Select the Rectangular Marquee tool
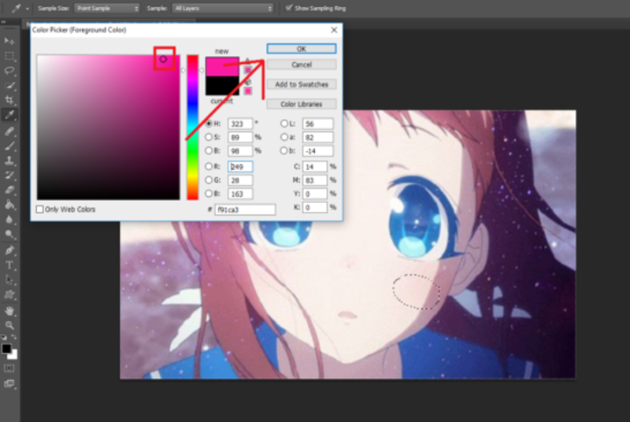 [9, 55]
